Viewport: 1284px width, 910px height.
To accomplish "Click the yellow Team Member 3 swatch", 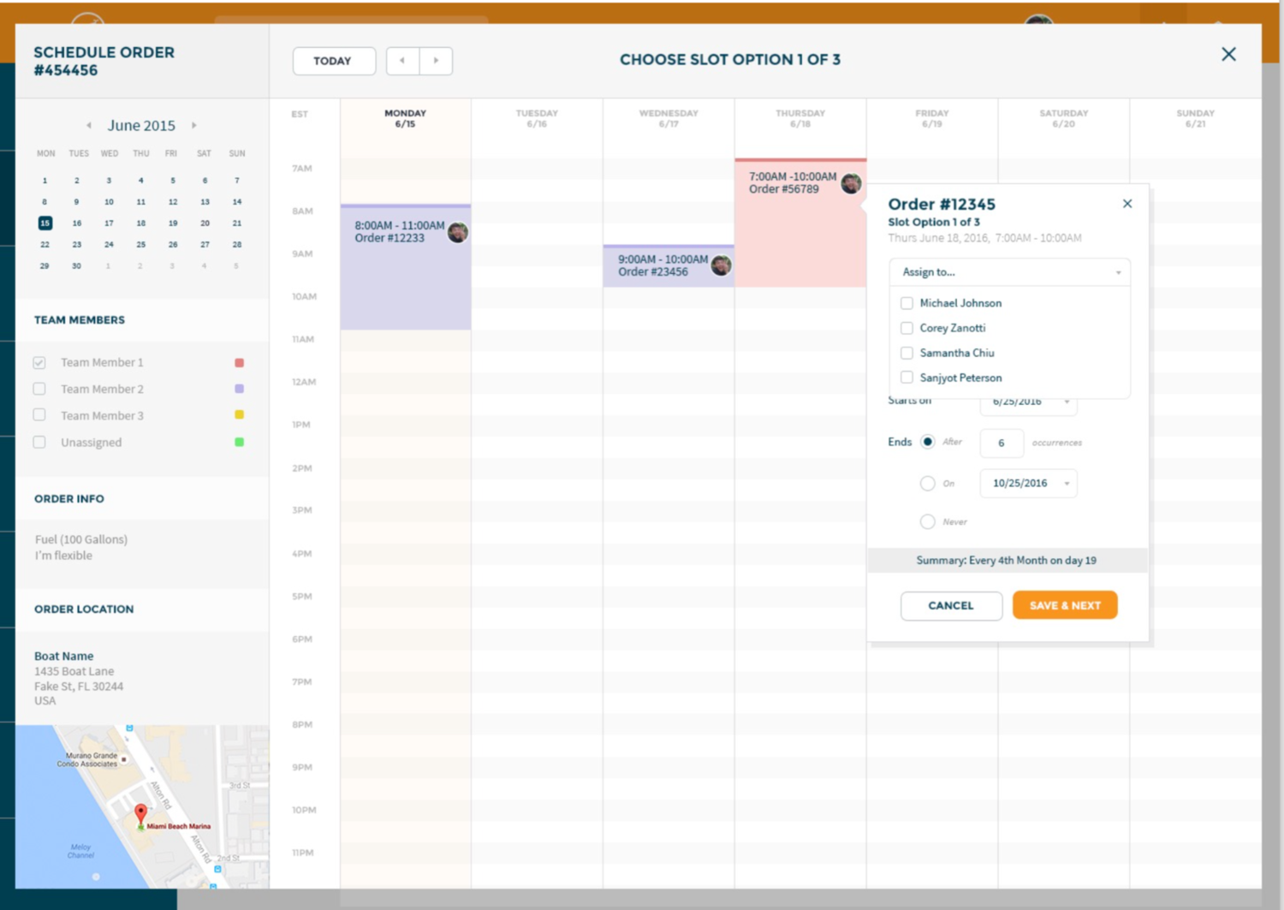I will click(240, 415).
